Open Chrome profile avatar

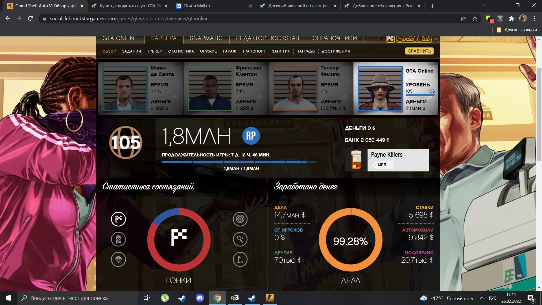[x=523, y=19]
